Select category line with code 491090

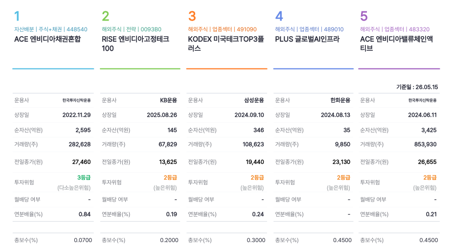click(222, 29)
